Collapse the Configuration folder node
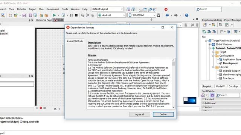This screenshot has height=135, width=241. pos(213,56)
